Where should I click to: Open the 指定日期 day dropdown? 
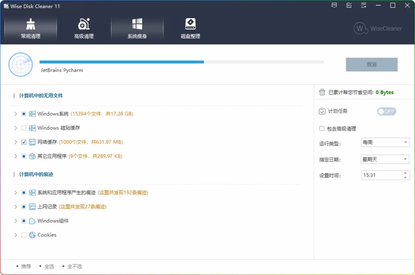point(385,159)
